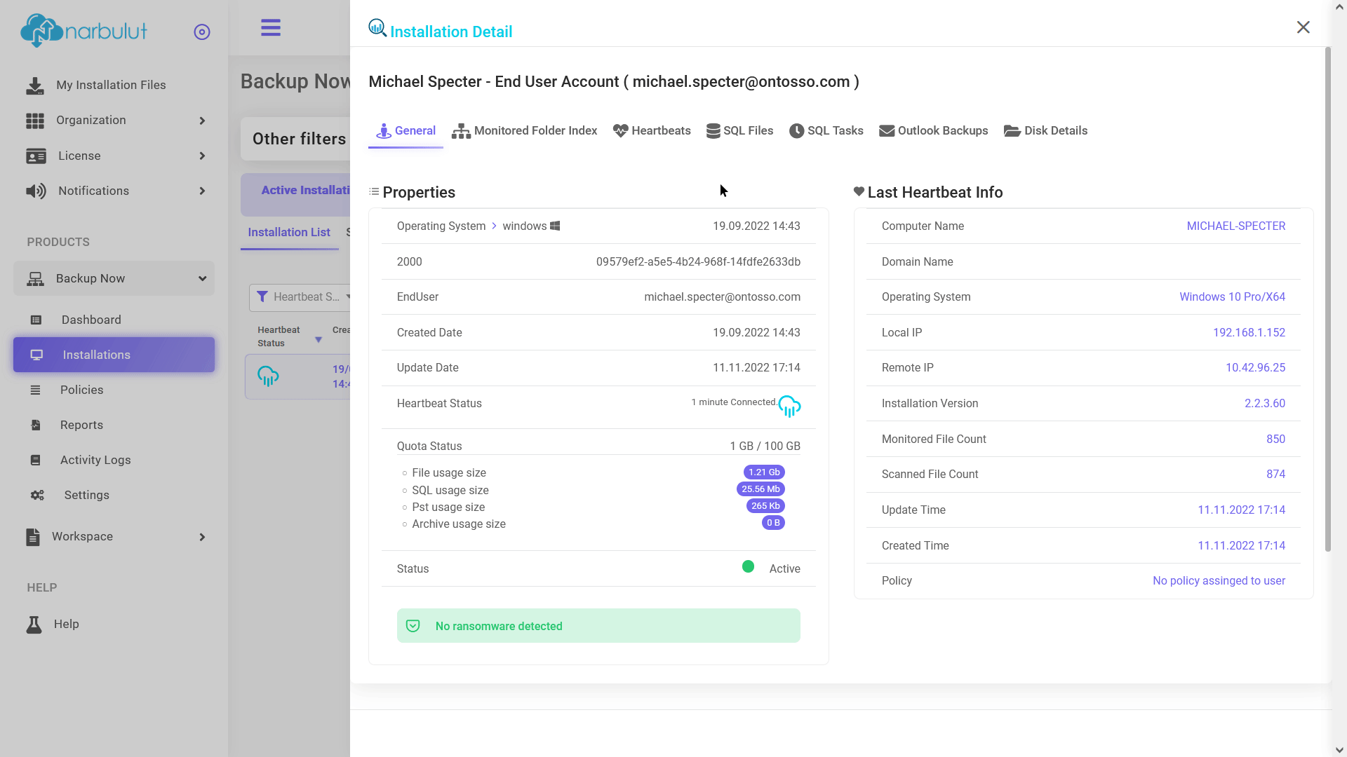The height and width of the screenshot is (757, 1347).
Task: Click the Notifications speaker icon
Action: (x=36, y=191)
